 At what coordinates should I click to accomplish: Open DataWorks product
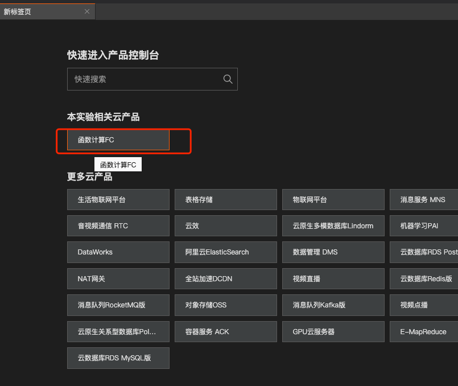(x=118, y=252)
